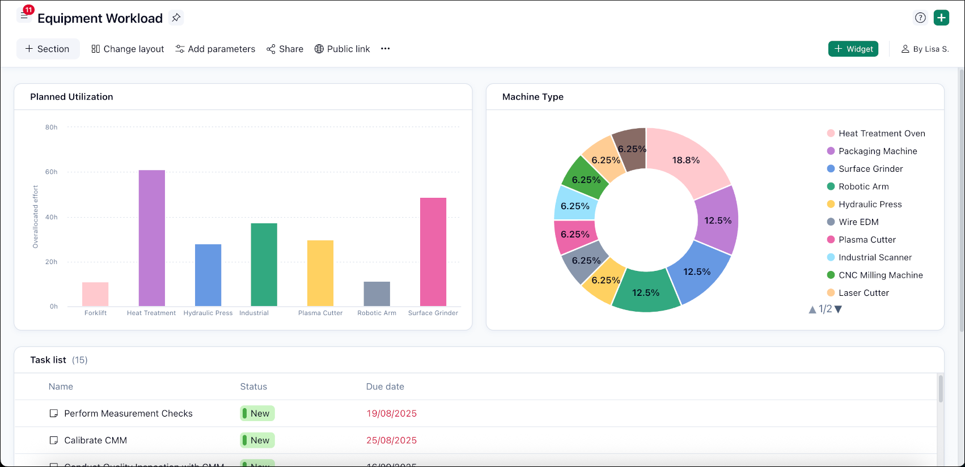Click the task icon beside Calibrate CMM
The width and height of the screenshot is (965, 467).
(x=54, y=440)
